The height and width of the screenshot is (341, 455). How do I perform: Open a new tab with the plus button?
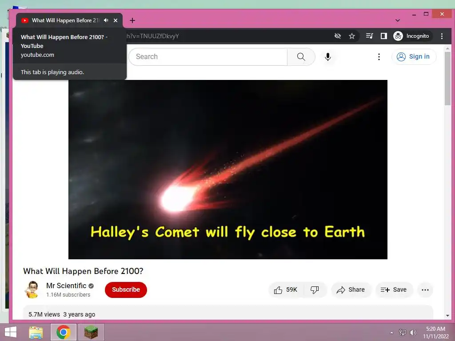pos(132,20)
